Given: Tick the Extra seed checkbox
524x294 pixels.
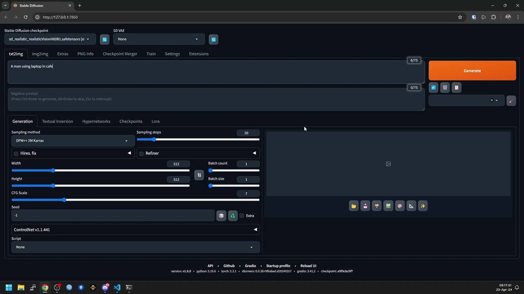Looking at the screenshot, I should coord(242,216).
